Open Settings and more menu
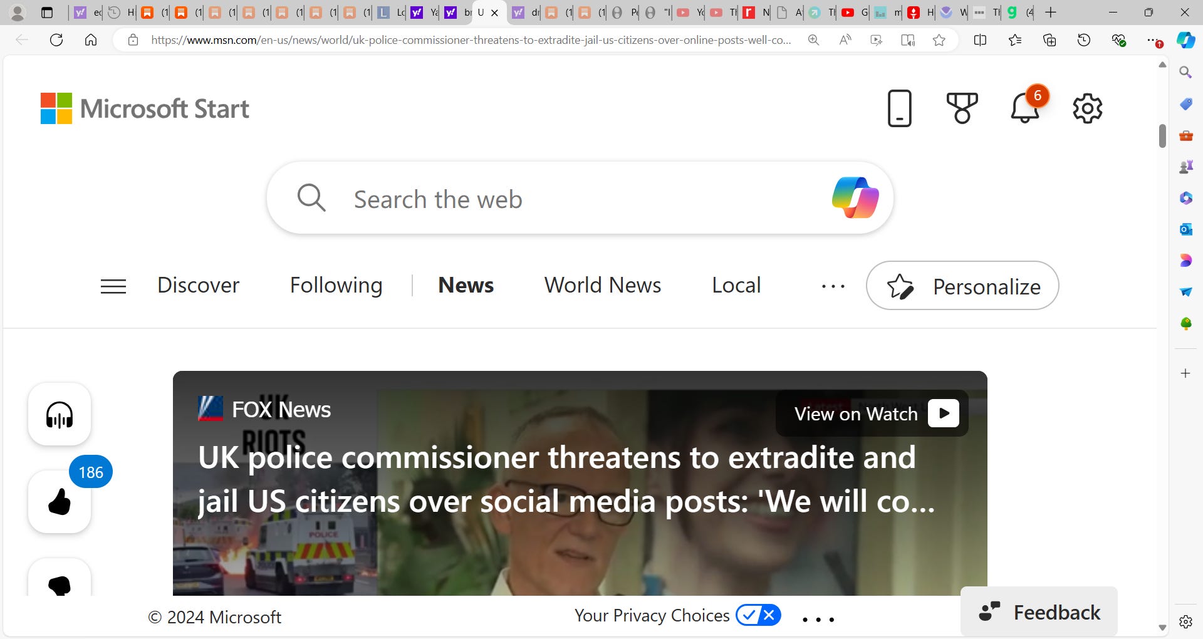 pos(1154,40)
